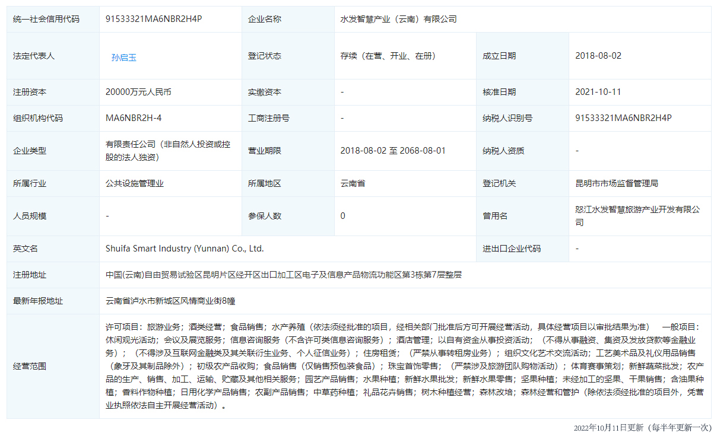Image resolution: width=717 pixels, height=436 pixels.
Task: Click organization code MA6NBR2H-4
Action: click(134, 118)
